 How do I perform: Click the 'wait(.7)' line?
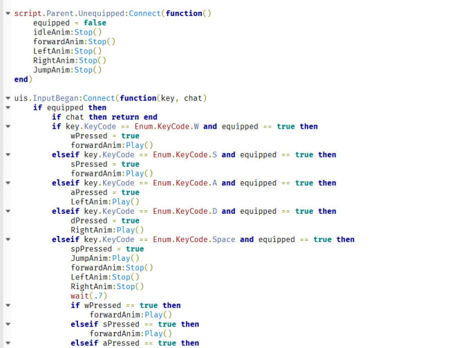click(x=88, y=296)
